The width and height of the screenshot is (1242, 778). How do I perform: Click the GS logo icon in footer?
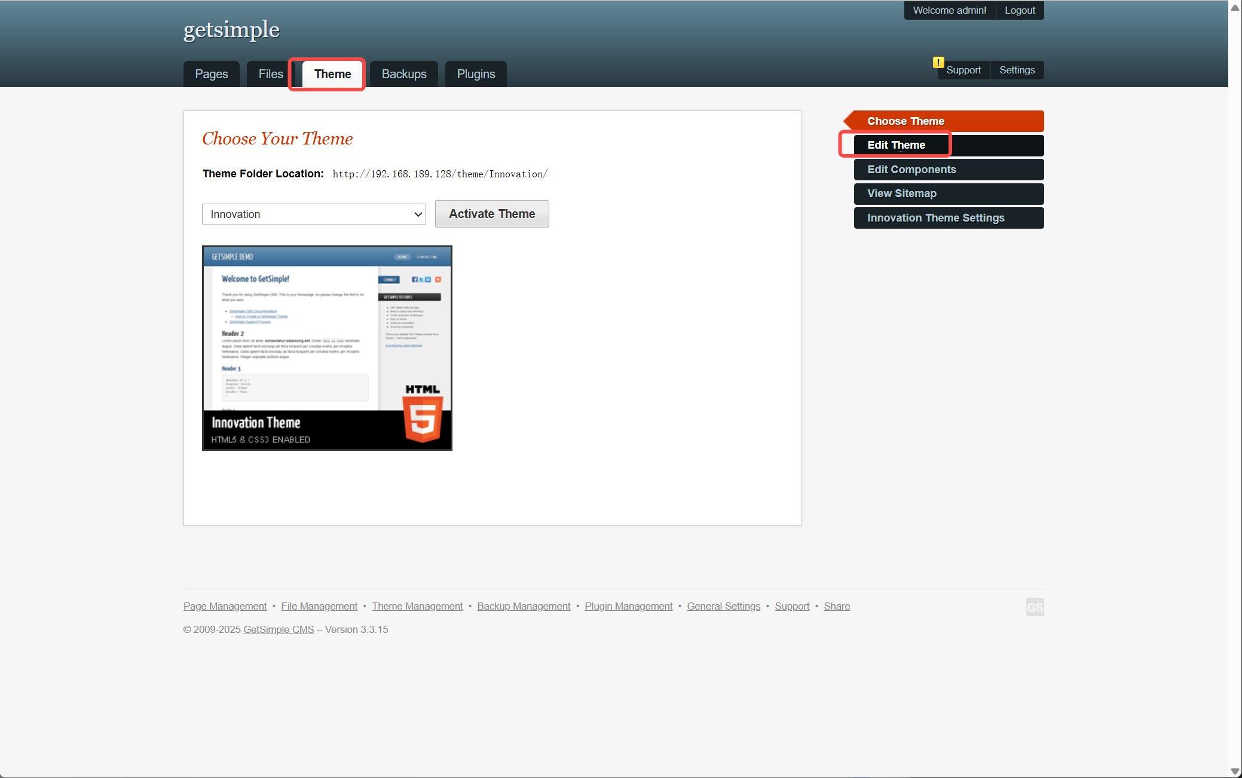(x=1035, y=607)
